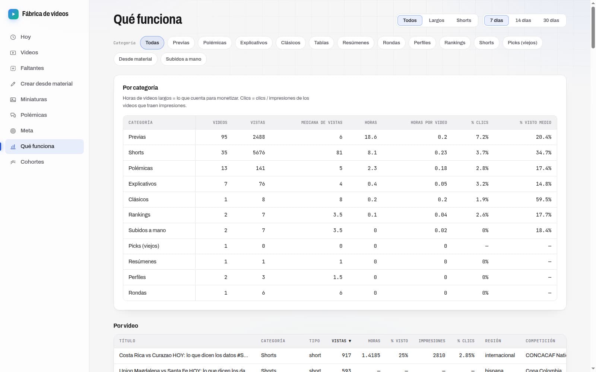Open the Cohortes page
The width and height of the screenshot is (596, 372).
44,162
